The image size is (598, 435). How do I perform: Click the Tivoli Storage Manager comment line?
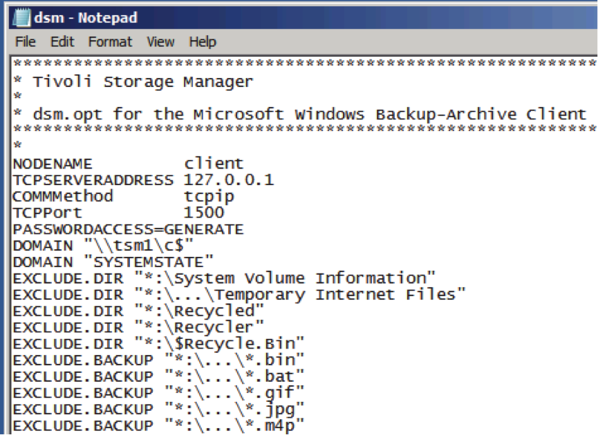pos(133,82)
